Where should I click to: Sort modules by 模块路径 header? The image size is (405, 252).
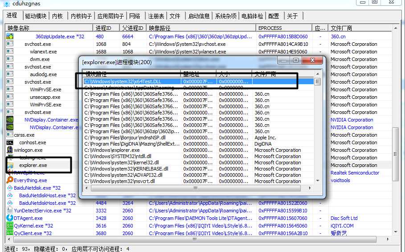(132, 74)
